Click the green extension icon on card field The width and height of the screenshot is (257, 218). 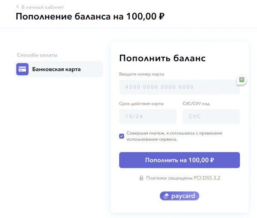tap(242, 80)
